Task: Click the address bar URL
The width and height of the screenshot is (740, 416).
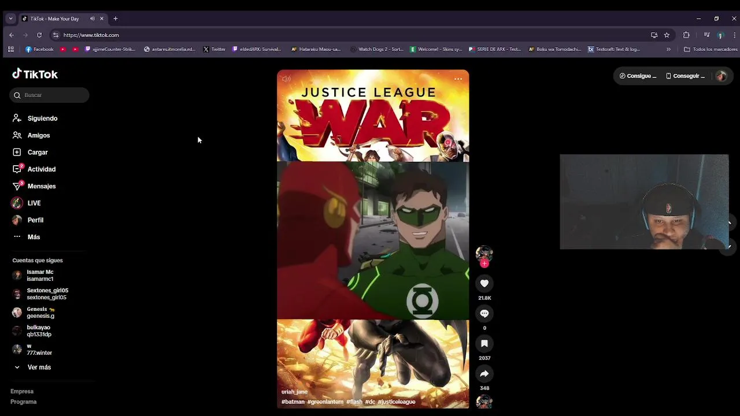Action: tap(91, 35)
